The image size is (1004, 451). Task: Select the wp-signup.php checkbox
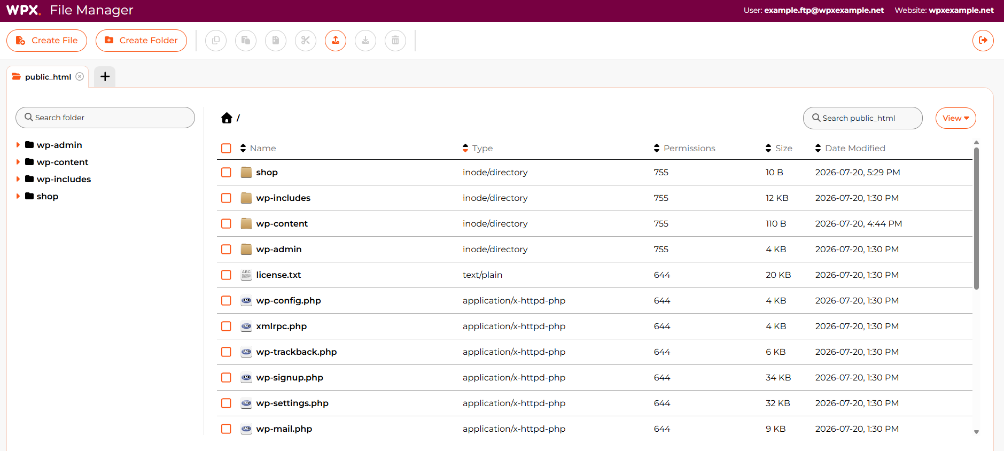tap(227, 377)
